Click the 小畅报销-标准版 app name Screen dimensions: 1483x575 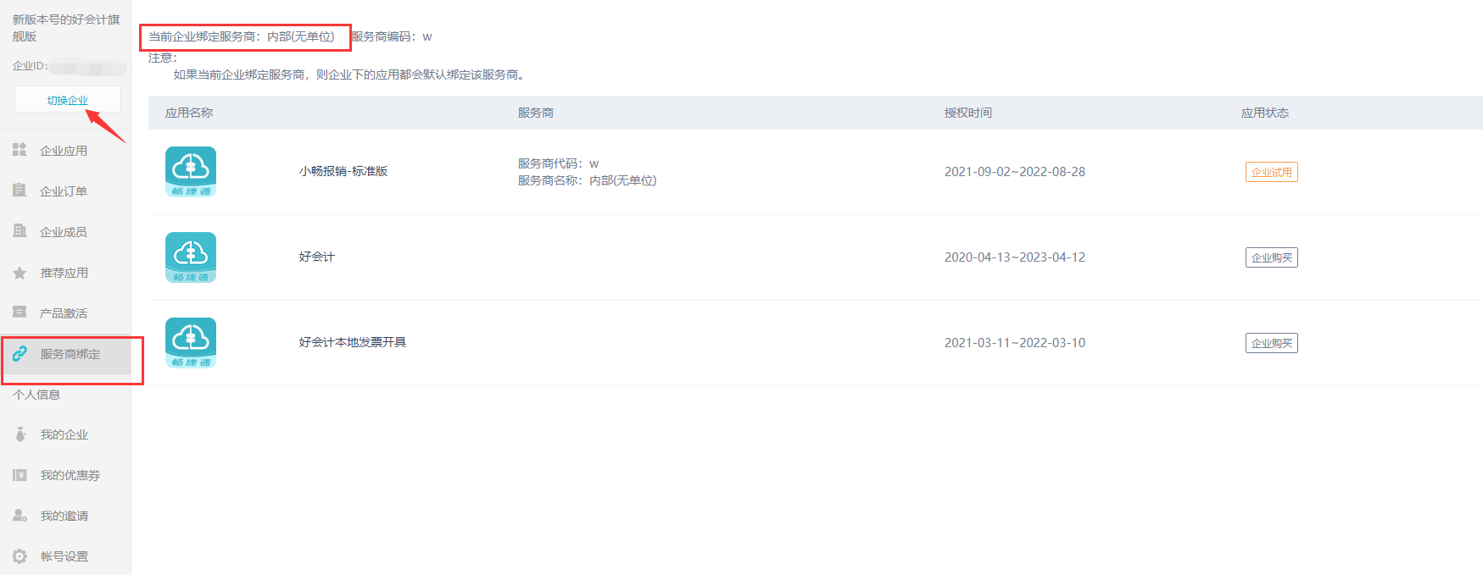[343, 171]
